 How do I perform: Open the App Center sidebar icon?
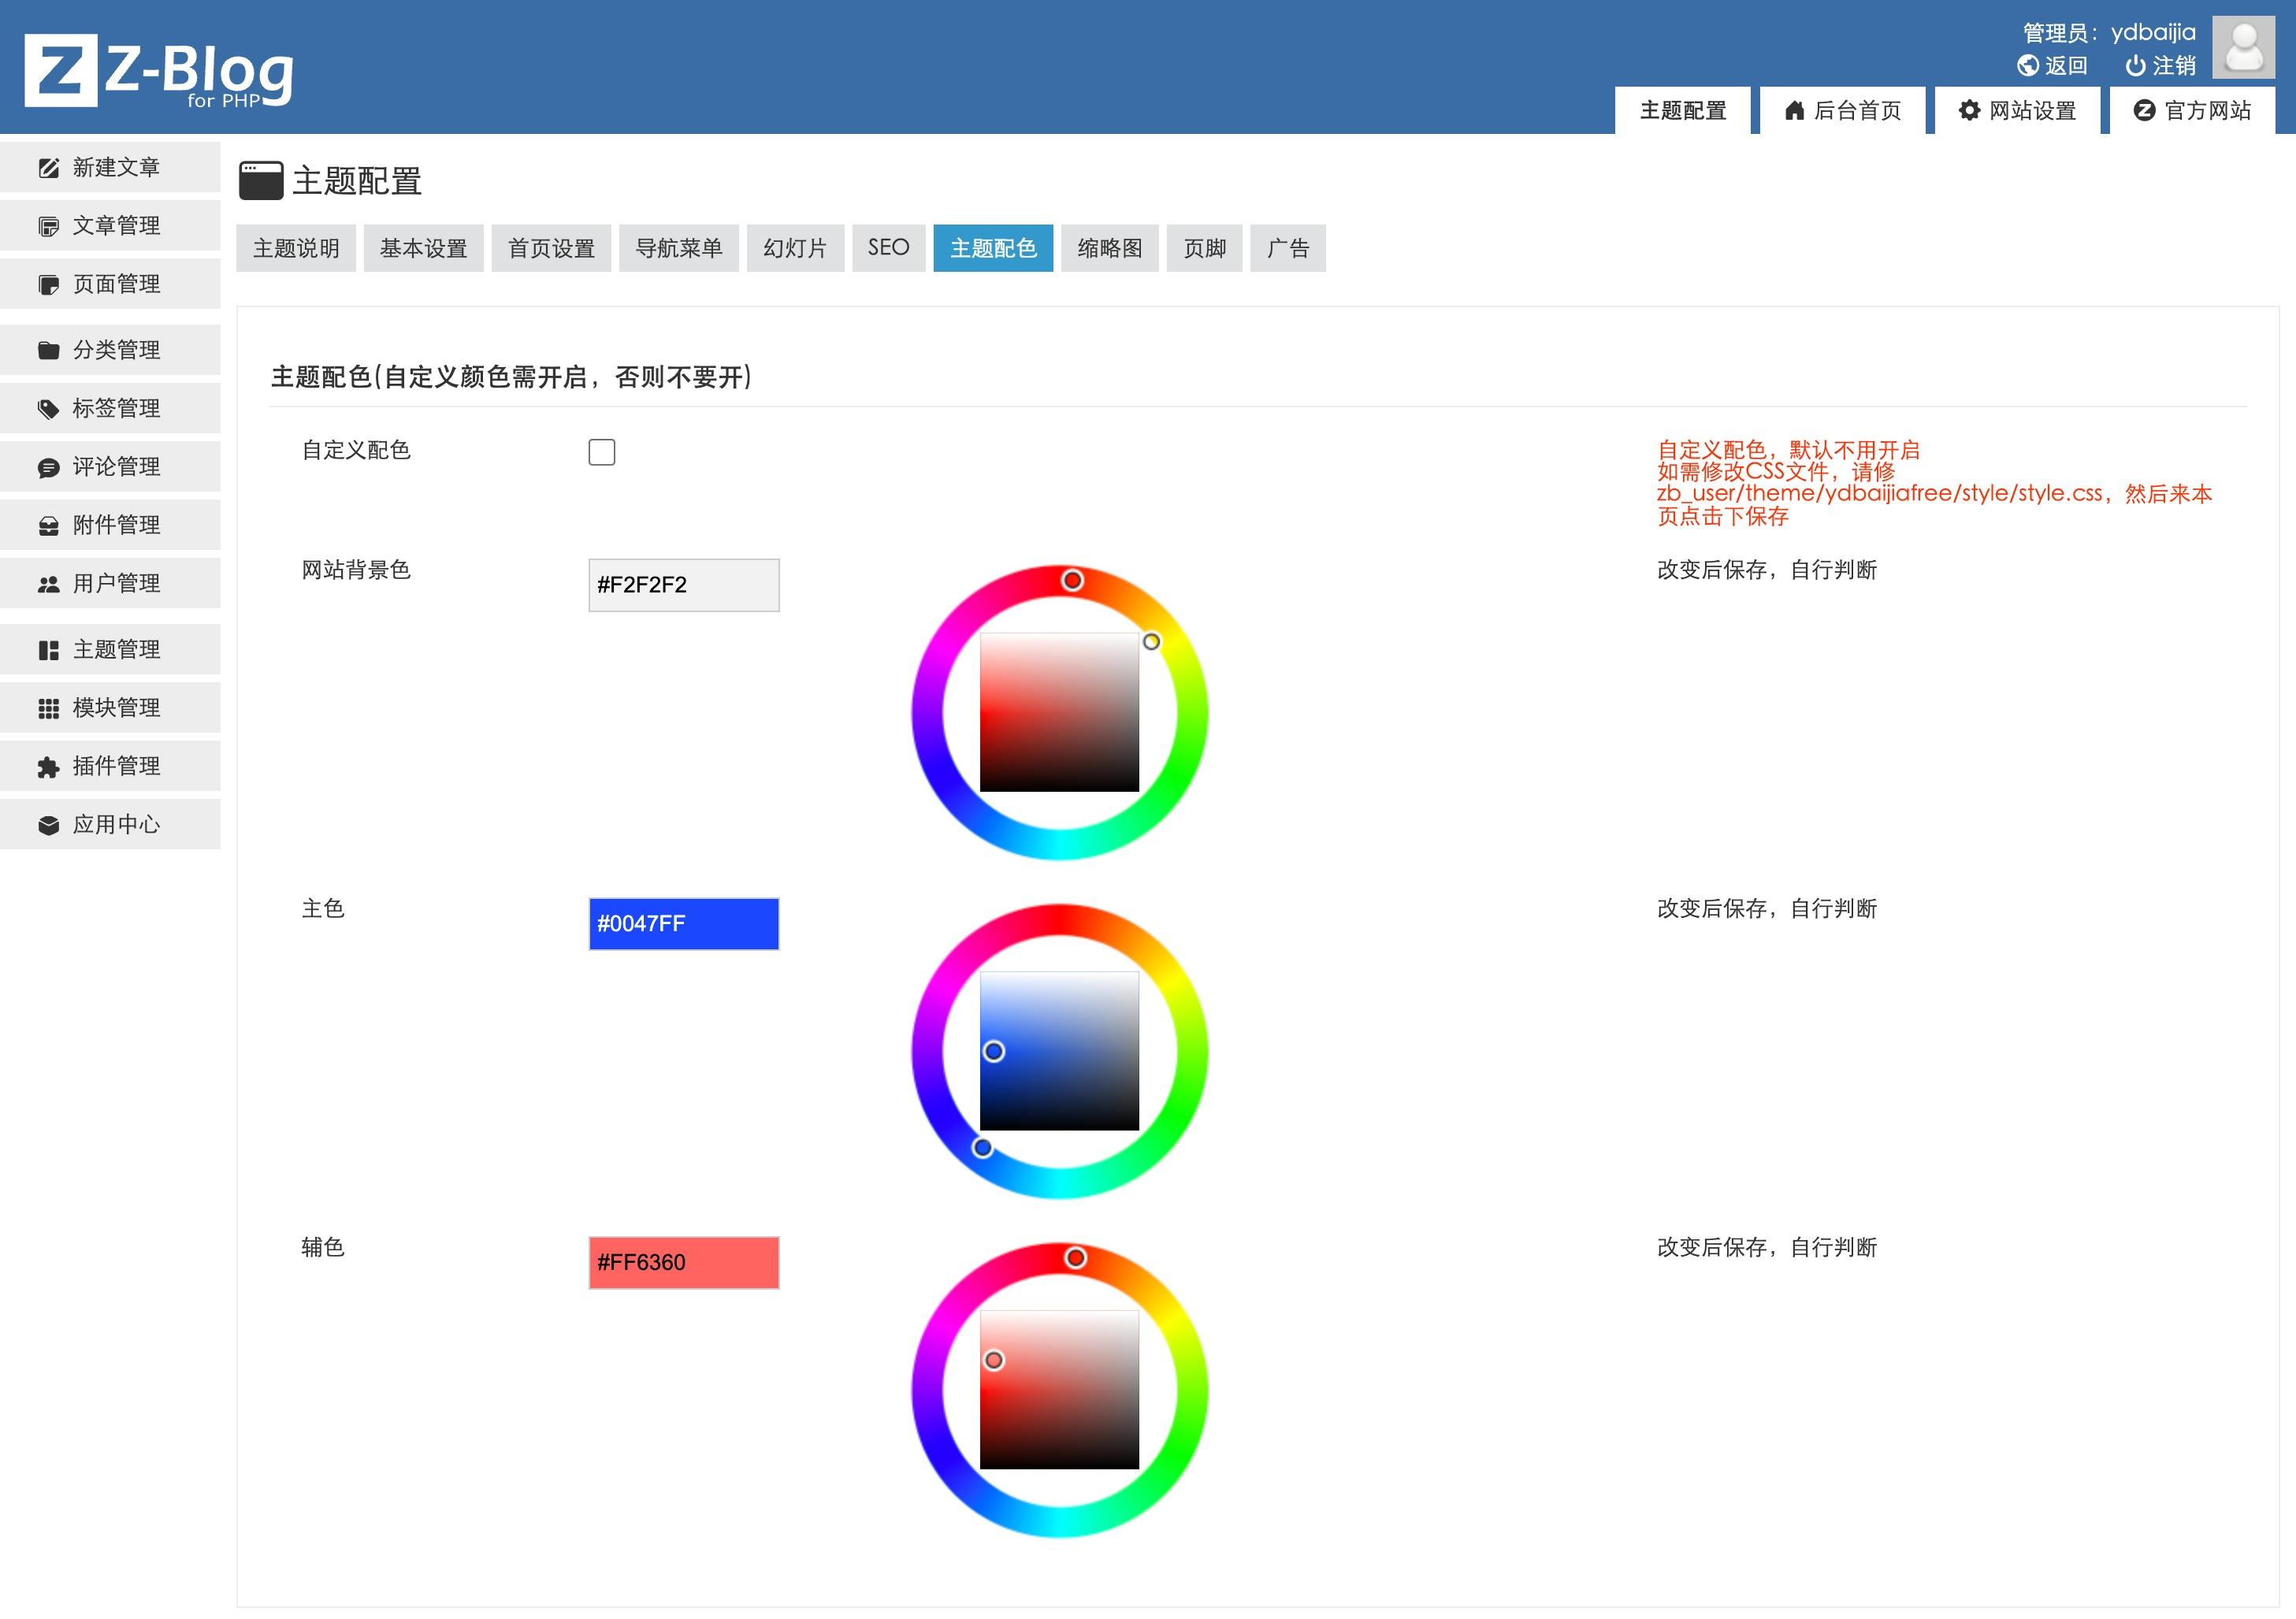tap(48, 825)
